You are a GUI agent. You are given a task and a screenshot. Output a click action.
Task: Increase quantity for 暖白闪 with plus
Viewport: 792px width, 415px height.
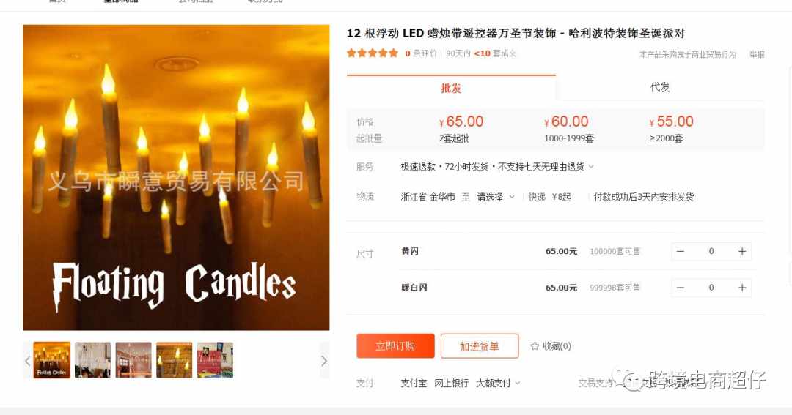pos(742,288)
